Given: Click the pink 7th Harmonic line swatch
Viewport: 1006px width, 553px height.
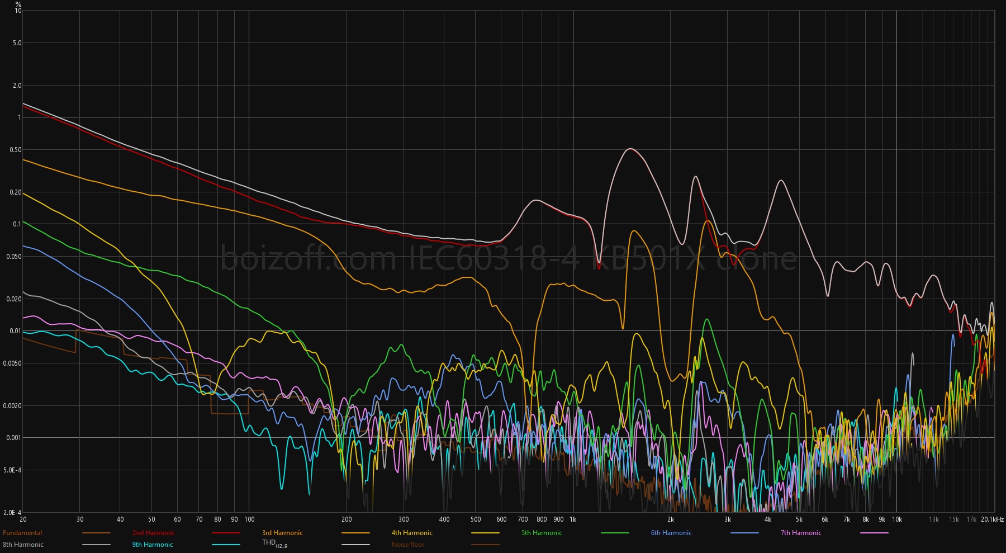Looking at the screenshot, I should point(874,533).
